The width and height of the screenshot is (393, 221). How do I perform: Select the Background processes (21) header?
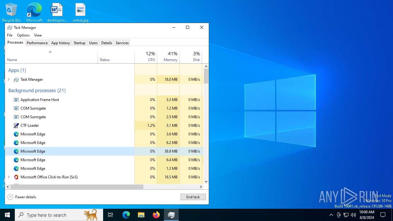coord(37,91)
